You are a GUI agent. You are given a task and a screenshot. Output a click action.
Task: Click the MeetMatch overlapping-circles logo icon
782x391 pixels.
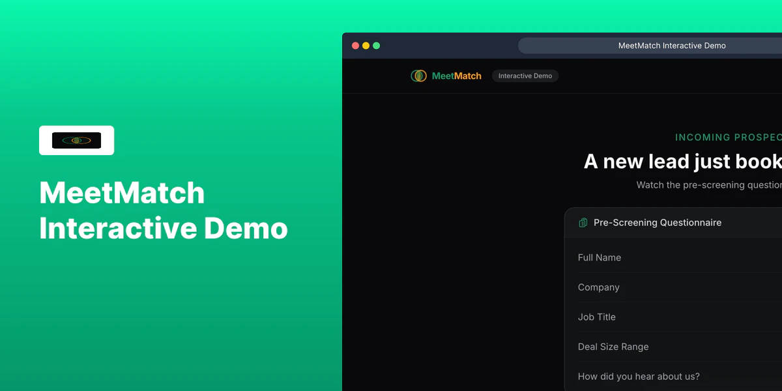[x=418, y=76]
